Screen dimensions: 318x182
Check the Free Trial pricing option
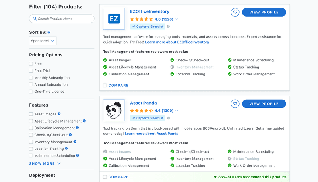tap(31, 71)
